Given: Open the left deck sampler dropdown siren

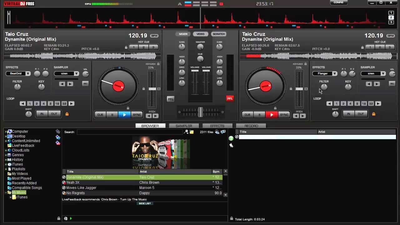Looking at the screenshot, I should point(67,74).
